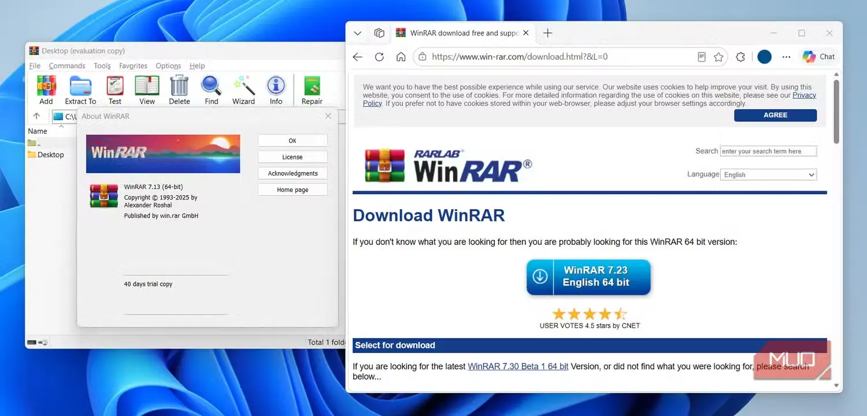Expand the Language dropdown

pyautogui.click(x=768, y=174)
